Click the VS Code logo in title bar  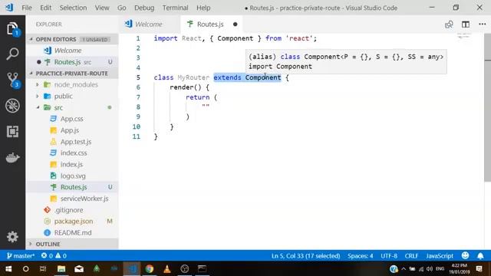[x=9, y=7]
